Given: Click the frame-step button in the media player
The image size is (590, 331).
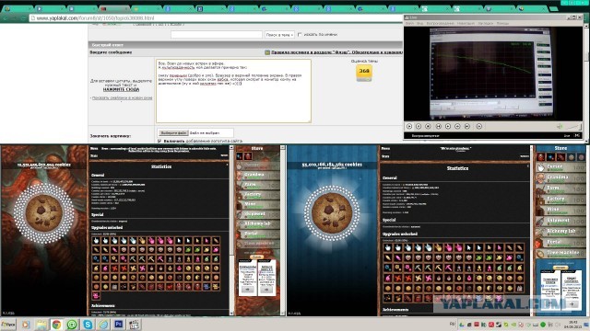Looking at the screenshot, I should click(x=479, y=127).
